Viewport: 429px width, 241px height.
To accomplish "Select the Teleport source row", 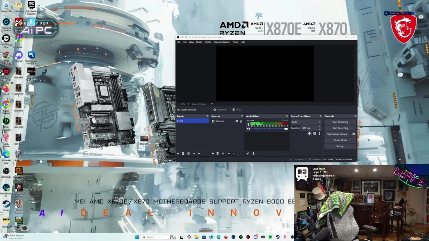I will 227,121.
